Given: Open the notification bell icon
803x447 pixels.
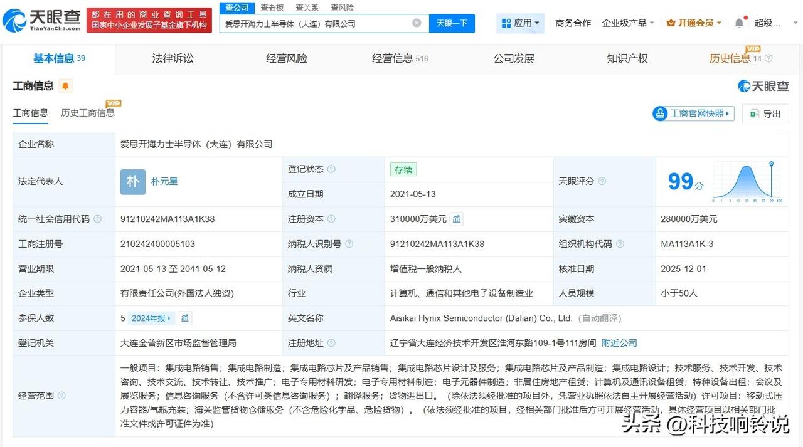Looking at the screenshot, I should pyautogui.click(x=739, y=23).
